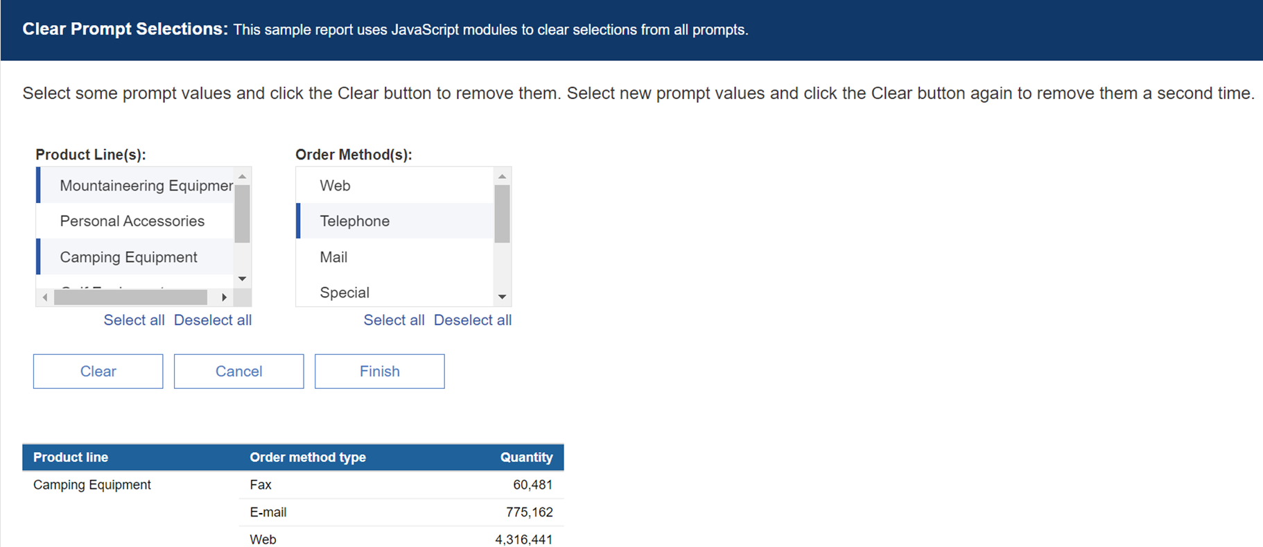This screenshot has width=1263, height=547.
Task: Click the Clear Prompt Selections heading
Action: point(125,29)
